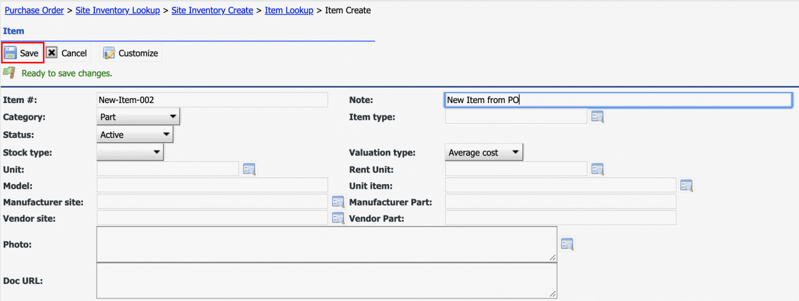Open the lookup icon next to Unit field
The height and width of the screenshot is (301, 799).
[249, 169]
